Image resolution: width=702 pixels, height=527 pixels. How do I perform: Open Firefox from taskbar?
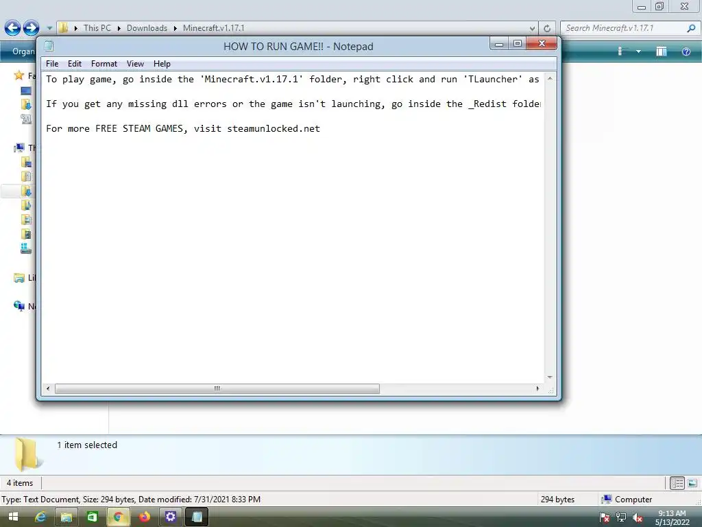pyautogui.click(x=144, y=517)
